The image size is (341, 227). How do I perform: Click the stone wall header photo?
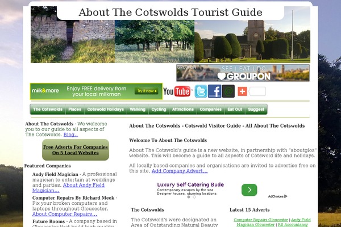click(x=73, y=41)
